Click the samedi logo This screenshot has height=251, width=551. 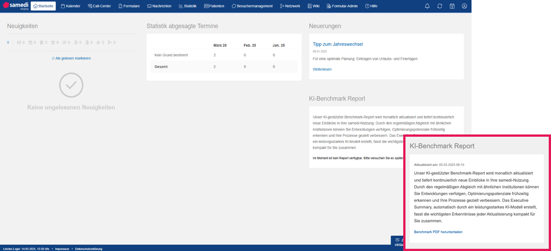point(15,6)
